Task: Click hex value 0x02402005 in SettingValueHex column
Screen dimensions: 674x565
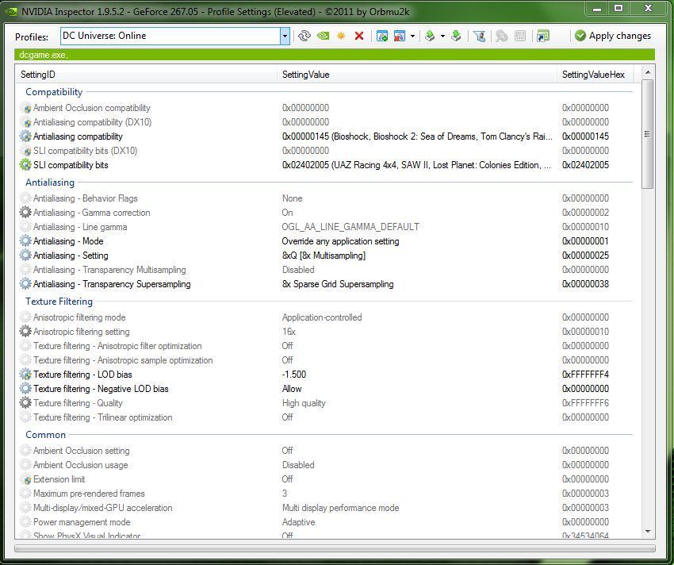Action: pyautogui.click(x=585, y=165)
